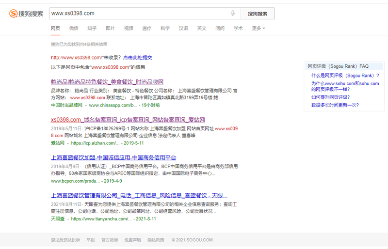Switch to the 图片 tab
Image resolution: width=388 pixels, height=249 pixels.
[x=111, y=28]
